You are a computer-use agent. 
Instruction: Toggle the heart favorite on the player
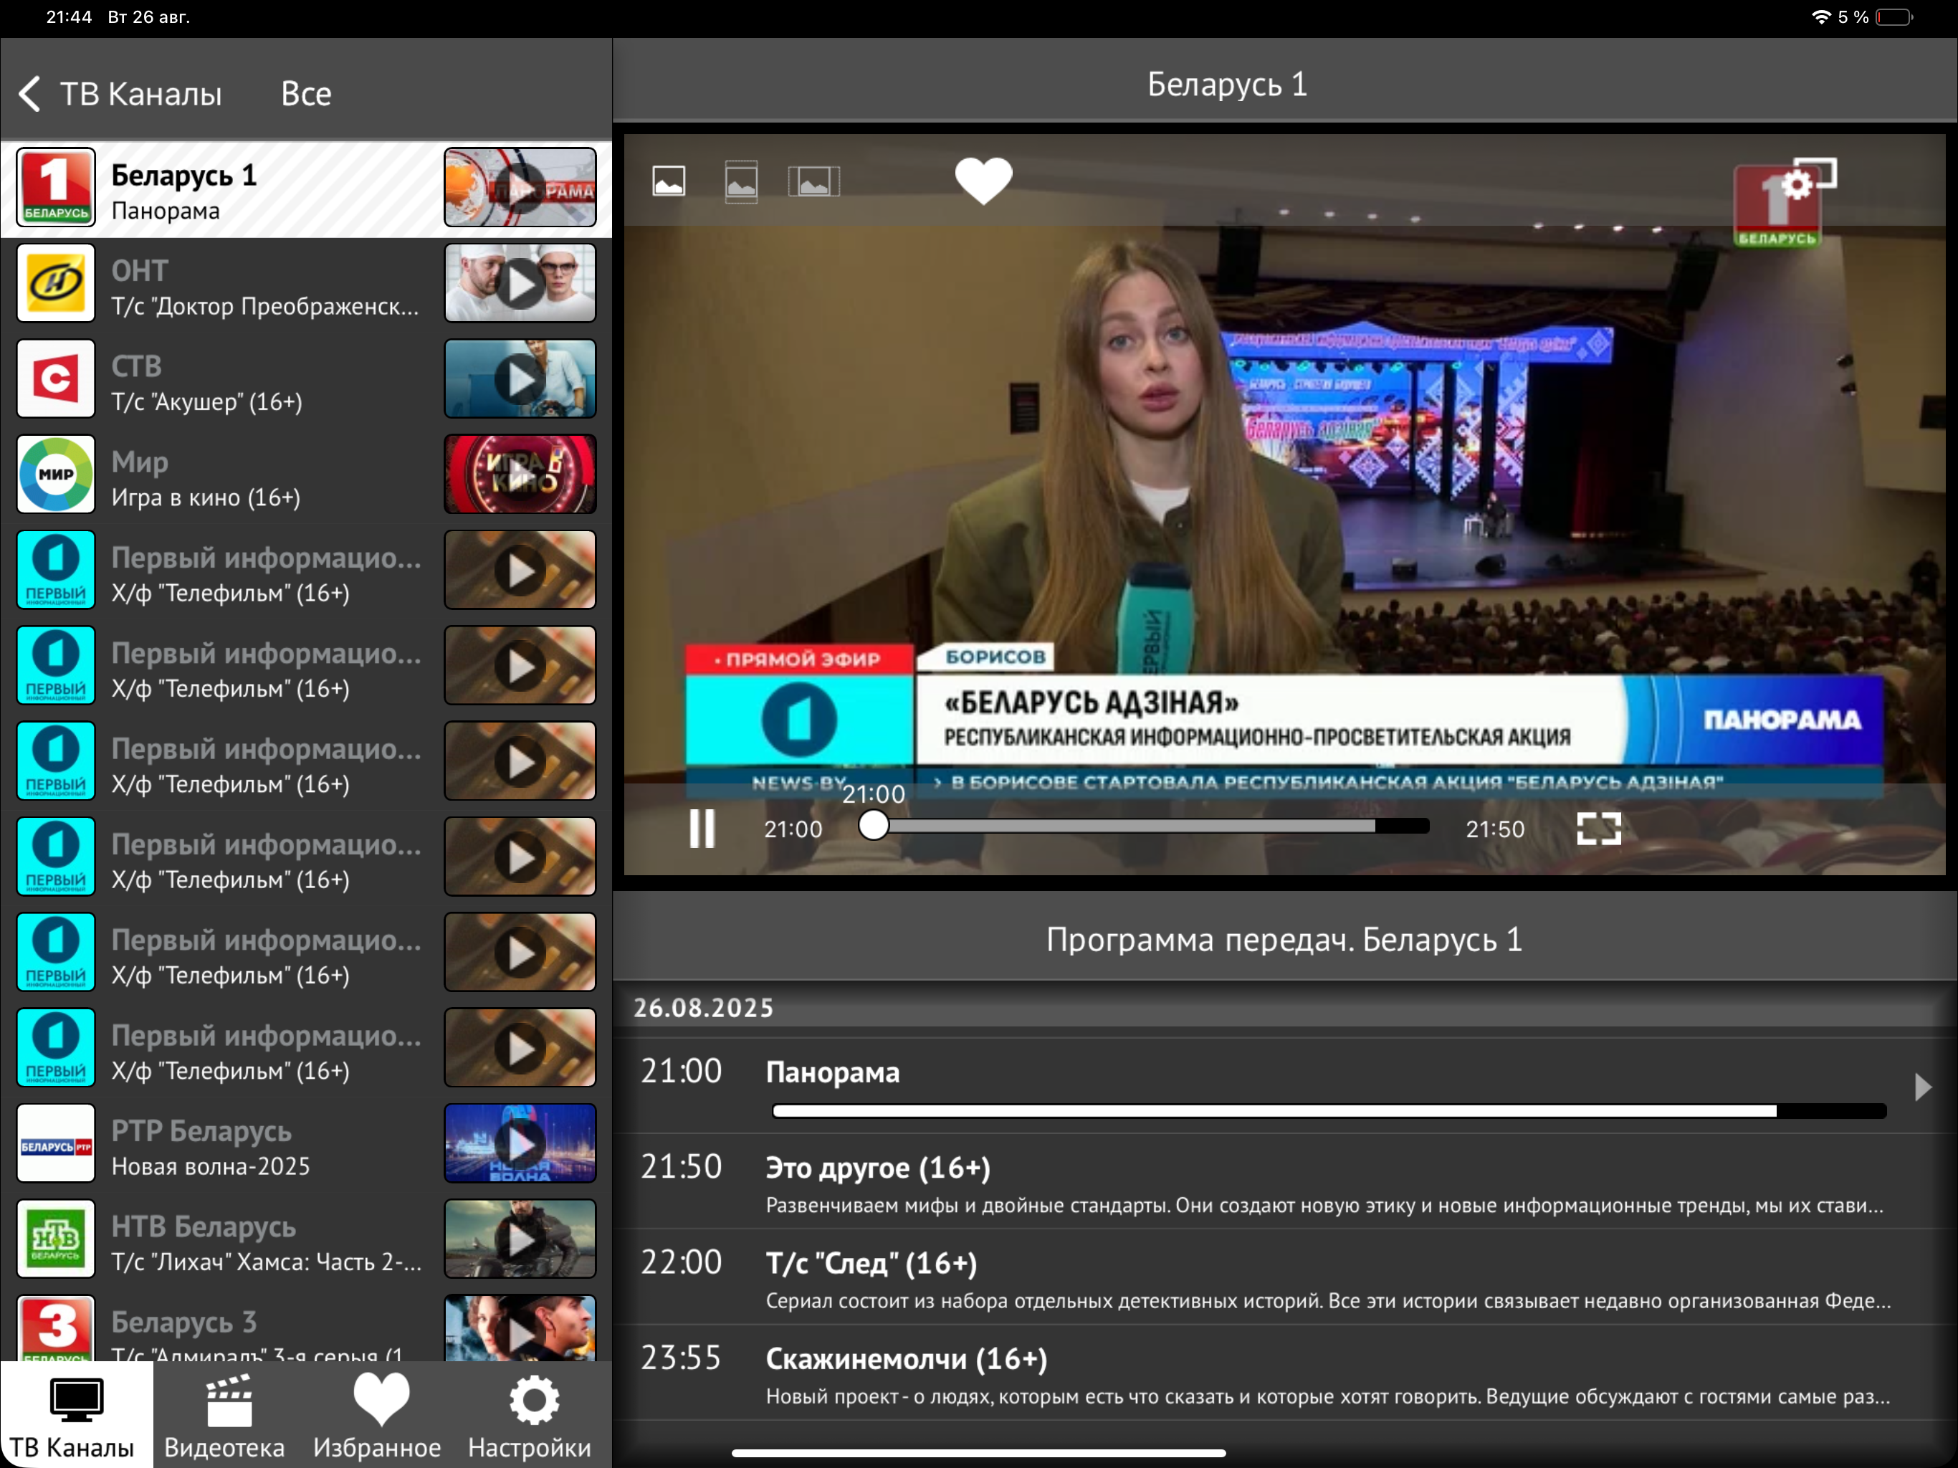(983, 181)
